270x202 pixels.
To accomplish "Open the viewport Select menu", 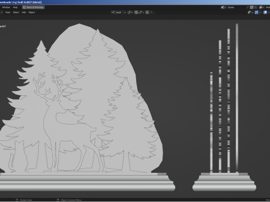I will 16,12.
